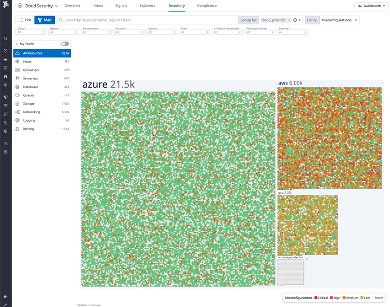Click the Datadog logo in the sidebar

coord(6,6)
